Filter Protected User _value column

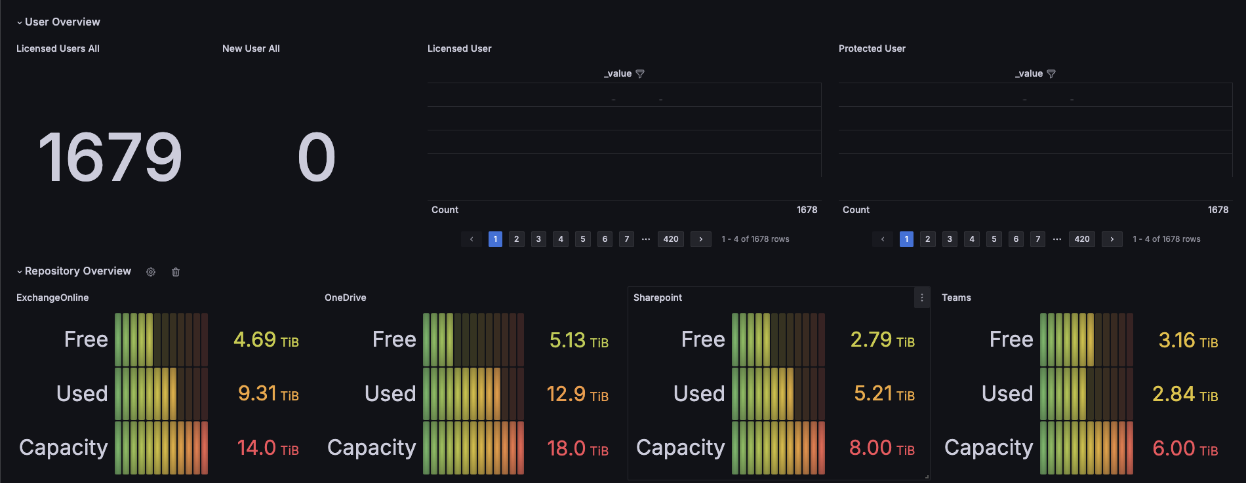pyautogui.click(x=1051, y=74)
